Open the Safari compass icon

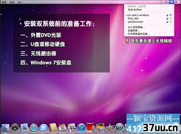[x=34, y=127]
